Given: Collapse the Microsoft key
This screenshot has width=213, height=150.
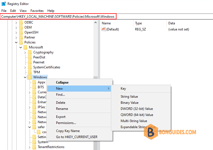Looking at the screenshot, I should (x=21, y=48).
